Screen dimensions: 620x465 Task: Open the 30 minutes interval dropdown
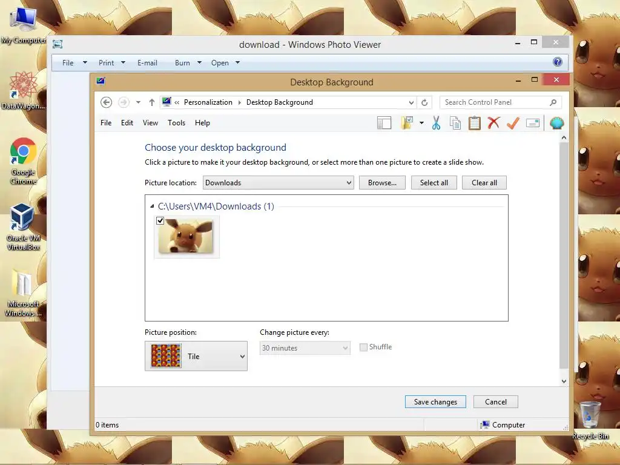point(305,348)
